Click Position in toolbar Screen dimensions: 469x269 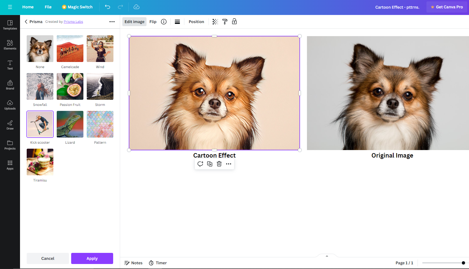pyautogui.click(x=196, y=22)
